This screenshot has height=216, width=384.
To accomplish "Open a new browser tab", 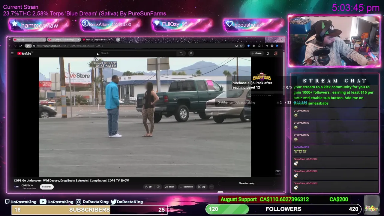I will click(118, 40).
